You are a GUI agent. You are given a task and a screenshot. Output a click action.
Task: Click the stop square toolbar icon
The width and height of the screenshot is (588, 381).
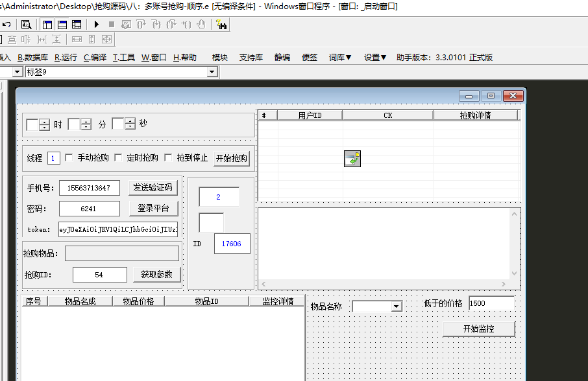click(x=112, y=25)
